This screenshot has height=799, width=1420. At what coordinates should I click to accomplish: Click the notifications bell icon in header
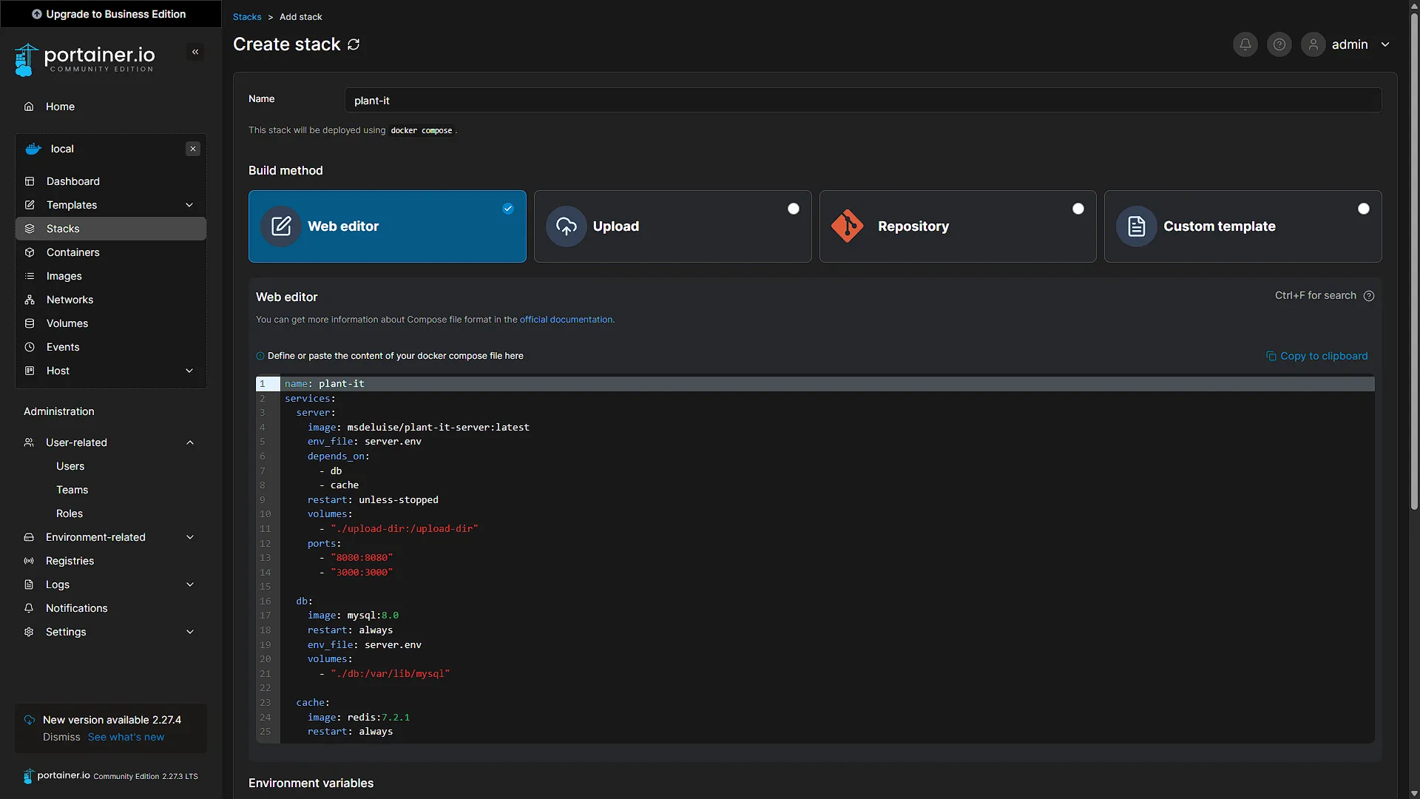point(1245,44)
